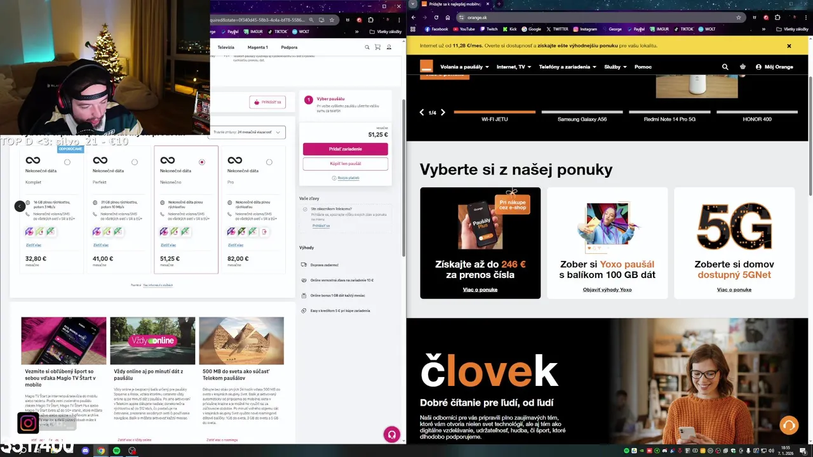
Task: Open apps grid icon in bookmarks bar
Action: click(413, 29)
